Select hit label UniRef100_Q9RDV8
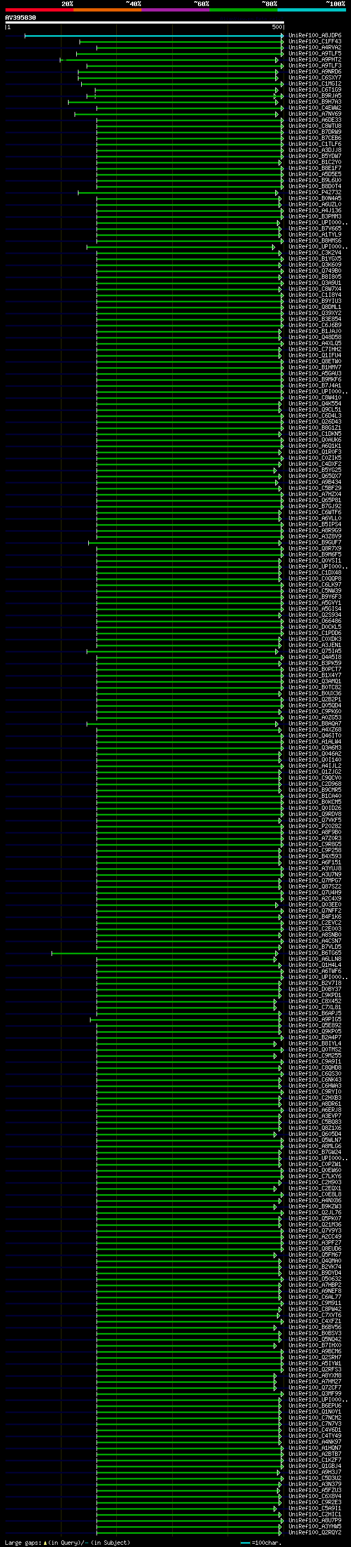The height and width of the screenshot is (1547, 351). pos(315,814)
